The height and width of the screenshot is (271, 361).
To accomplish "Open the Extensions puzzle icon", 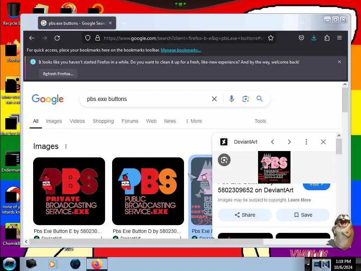I will 327,38.
